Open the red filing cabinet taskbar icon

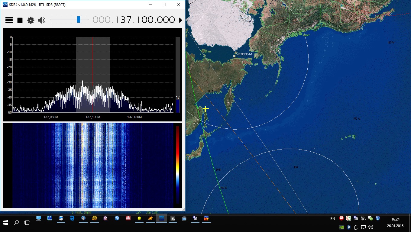click(128, 218)
